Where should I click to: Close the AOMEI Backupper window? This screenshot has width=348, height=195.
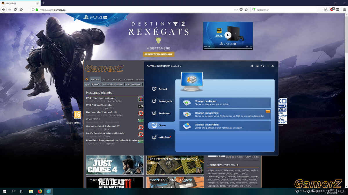tap(273, 66)
